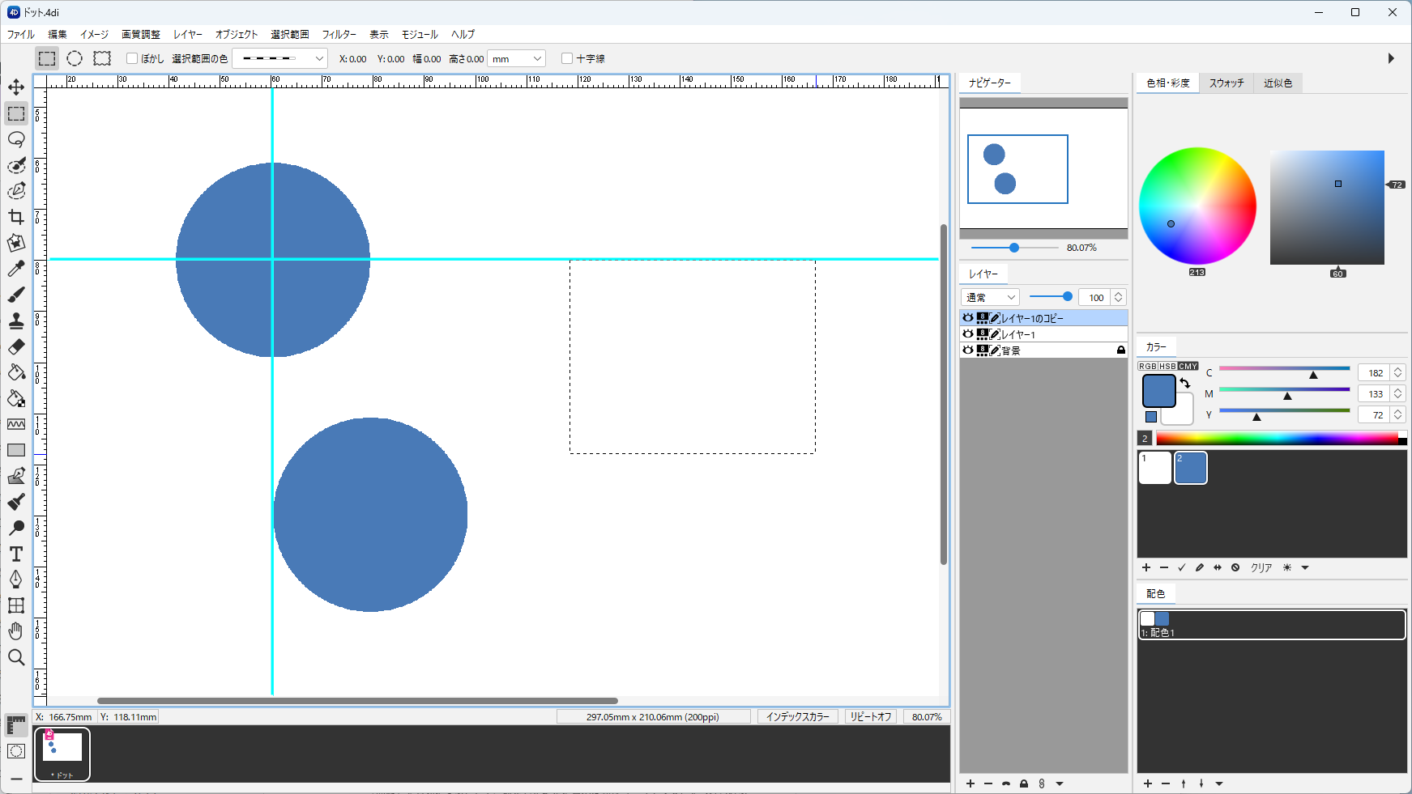Viewport: 1412px width, 794px height.
Task: Select the Text tool
Action: pyautogui.click(x=16, y=554)
